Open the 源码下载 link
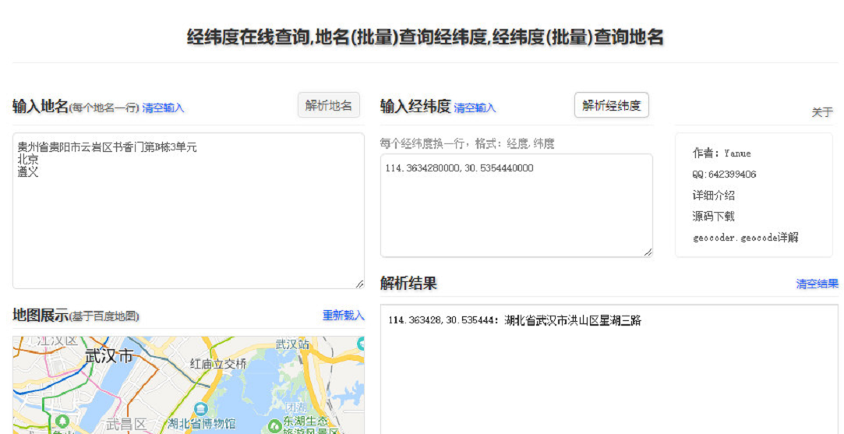The image size is (844, 434). tap(713, 217)
